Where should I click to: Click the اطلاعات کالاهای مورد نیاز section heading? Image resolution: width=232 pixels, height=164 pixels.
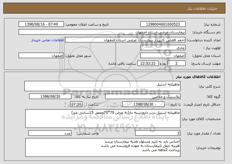[198, 77]
